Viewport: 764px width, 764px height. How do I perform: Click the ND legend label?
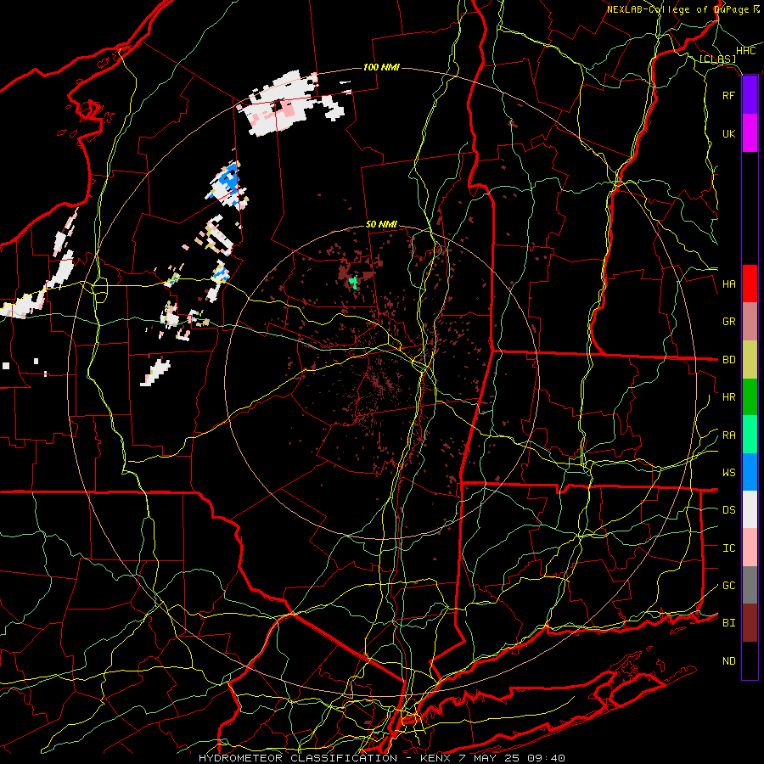click(729, 661)
